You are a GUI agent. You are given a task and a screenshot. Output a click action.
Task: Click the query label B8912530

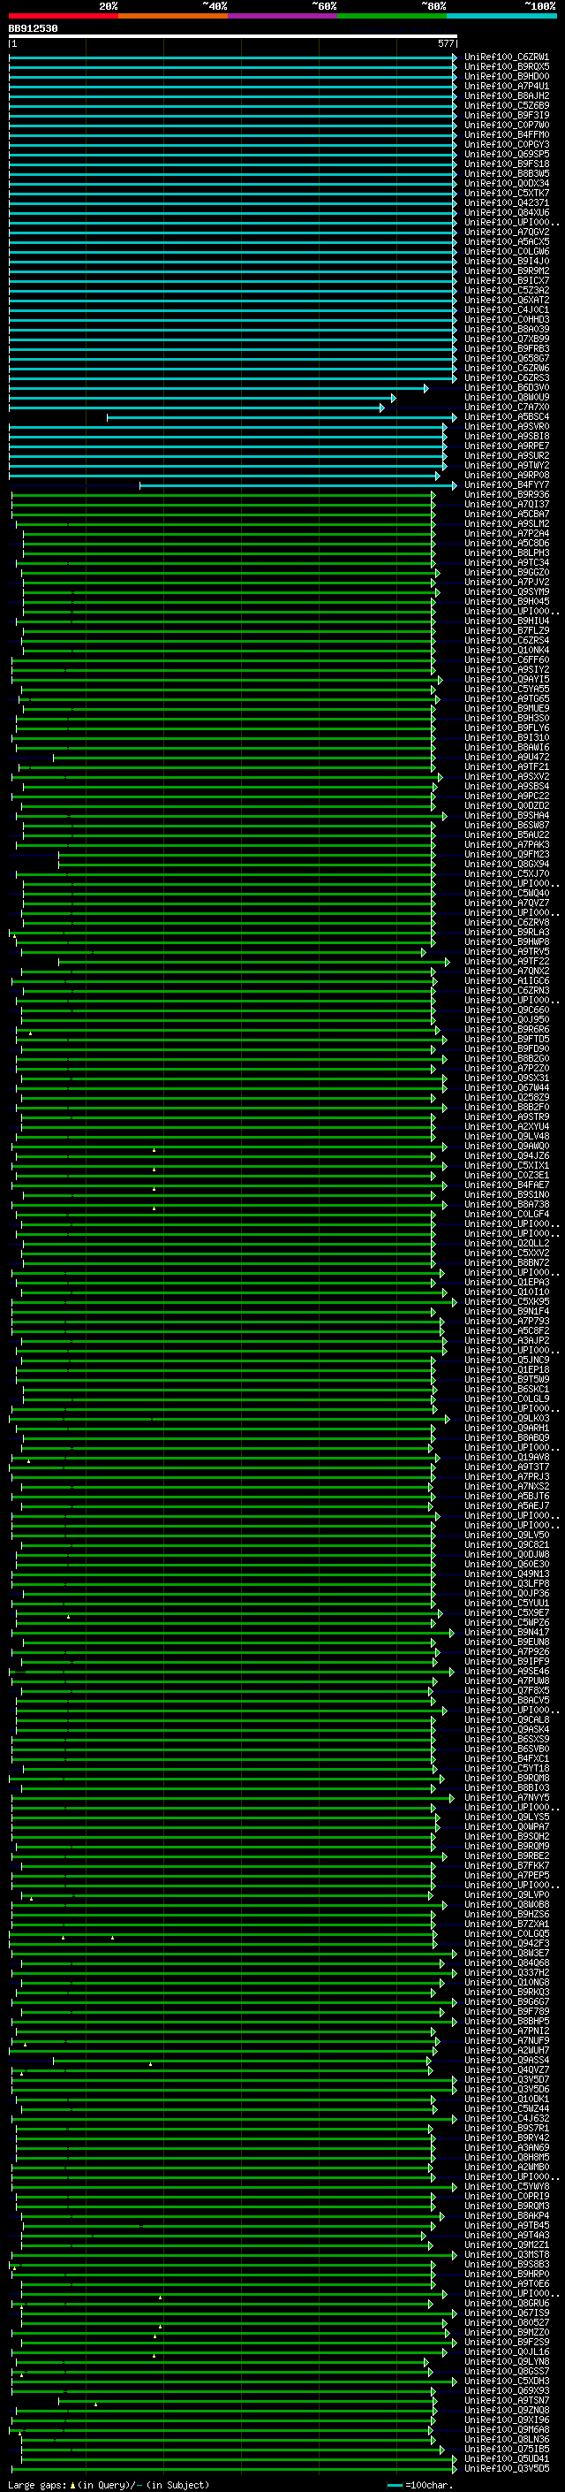(33, 28)
